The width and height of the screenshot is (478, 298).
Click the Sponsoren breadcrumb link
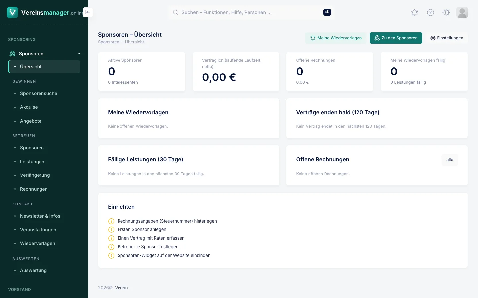pyautogui.click(x=109, y=42)
